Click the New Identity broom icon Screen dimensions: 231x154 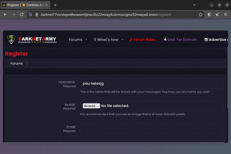point(217,14)
